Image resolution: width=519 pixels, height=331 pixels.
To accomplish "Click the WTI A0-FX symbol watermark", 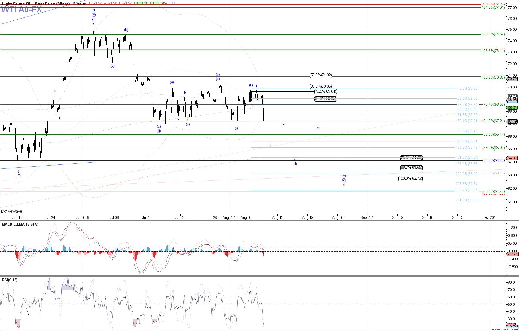I will pos(22,10).
